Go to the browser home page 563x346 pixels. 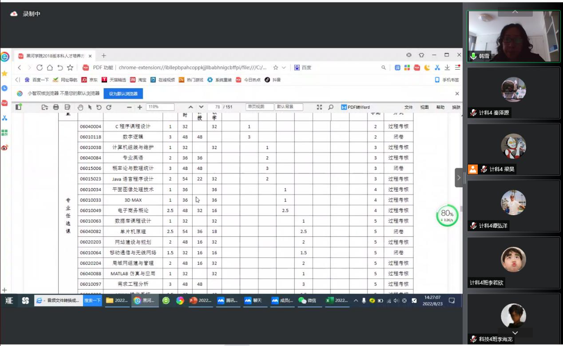click(50, 67)
